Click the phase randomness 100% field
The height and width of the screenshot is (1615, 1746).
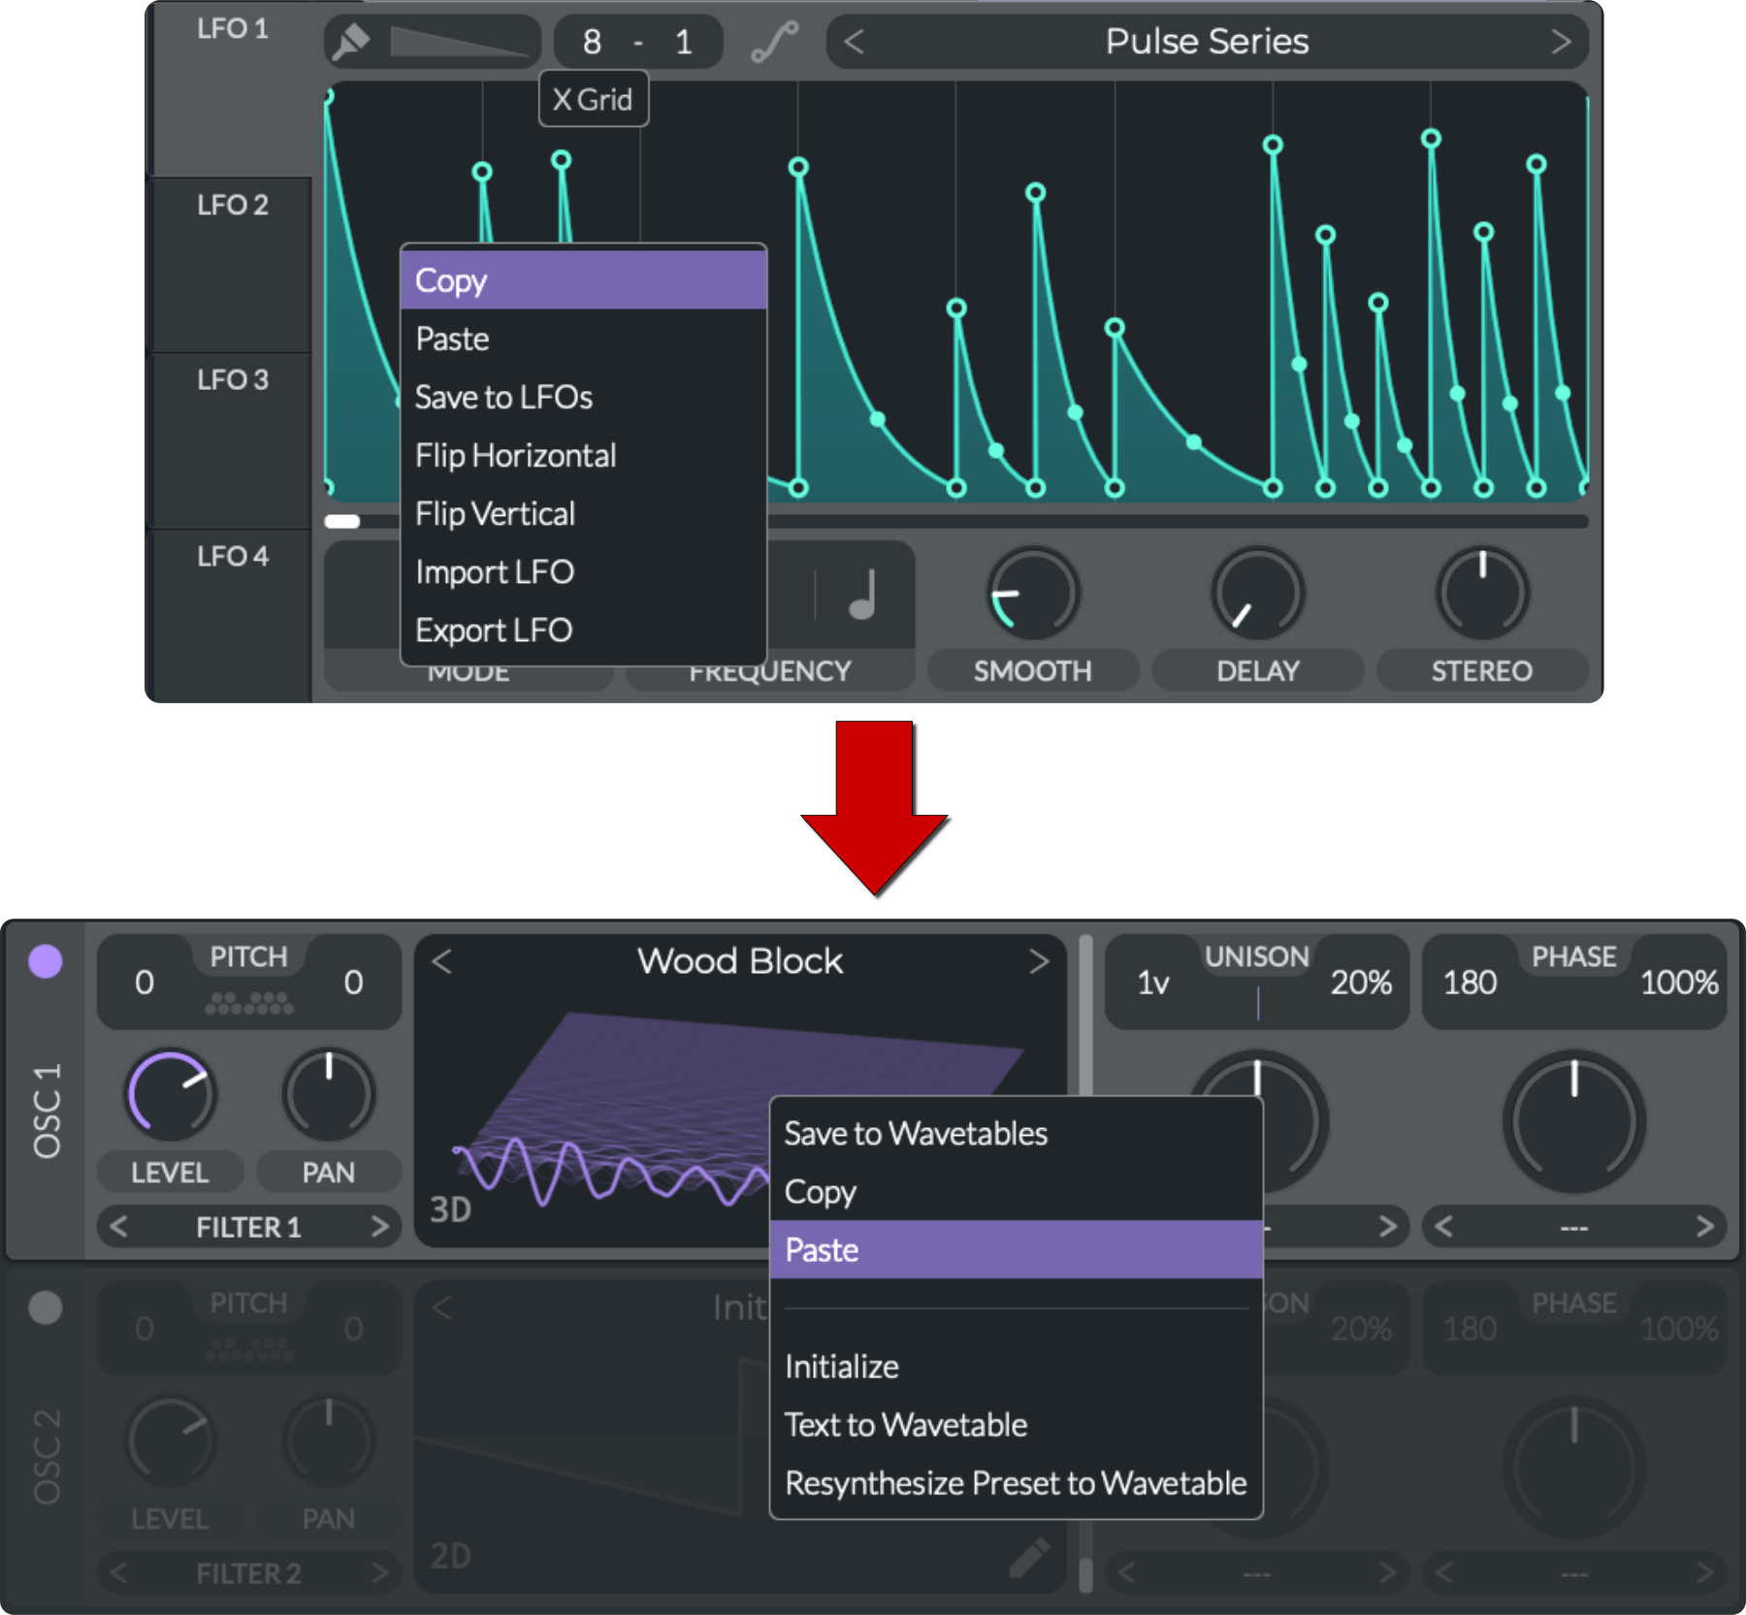(1679, 983)
